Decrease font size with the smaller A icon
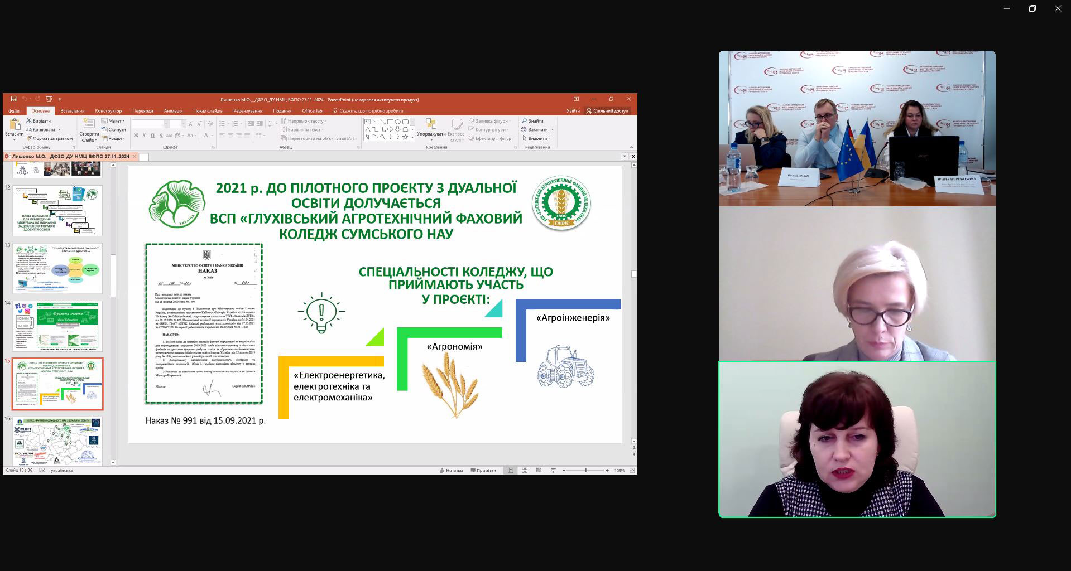1071x571 pixels. click(199, 124)
